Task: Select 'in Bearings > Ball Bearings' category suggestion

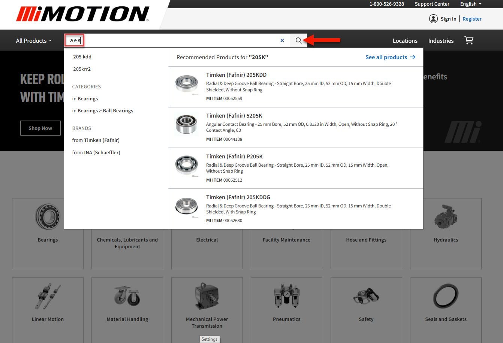Action: pos(103,111)
